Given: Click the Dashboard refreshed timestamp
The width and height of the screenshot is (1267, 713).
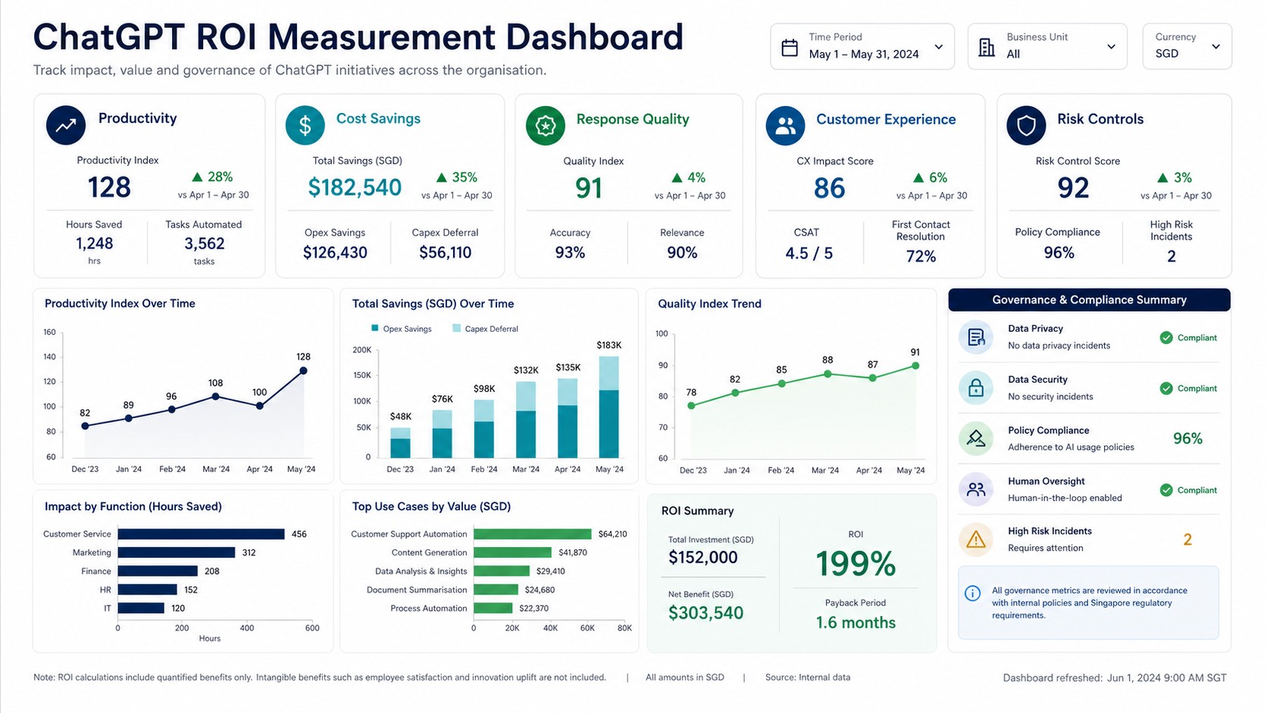Looking at the screenshot, I should pyautogui.click(x=1115, y=678).
